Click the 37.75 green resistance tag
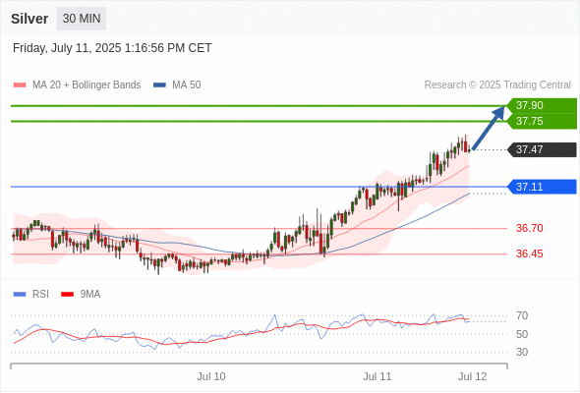580x393 pixels. (x=542, y=121)
